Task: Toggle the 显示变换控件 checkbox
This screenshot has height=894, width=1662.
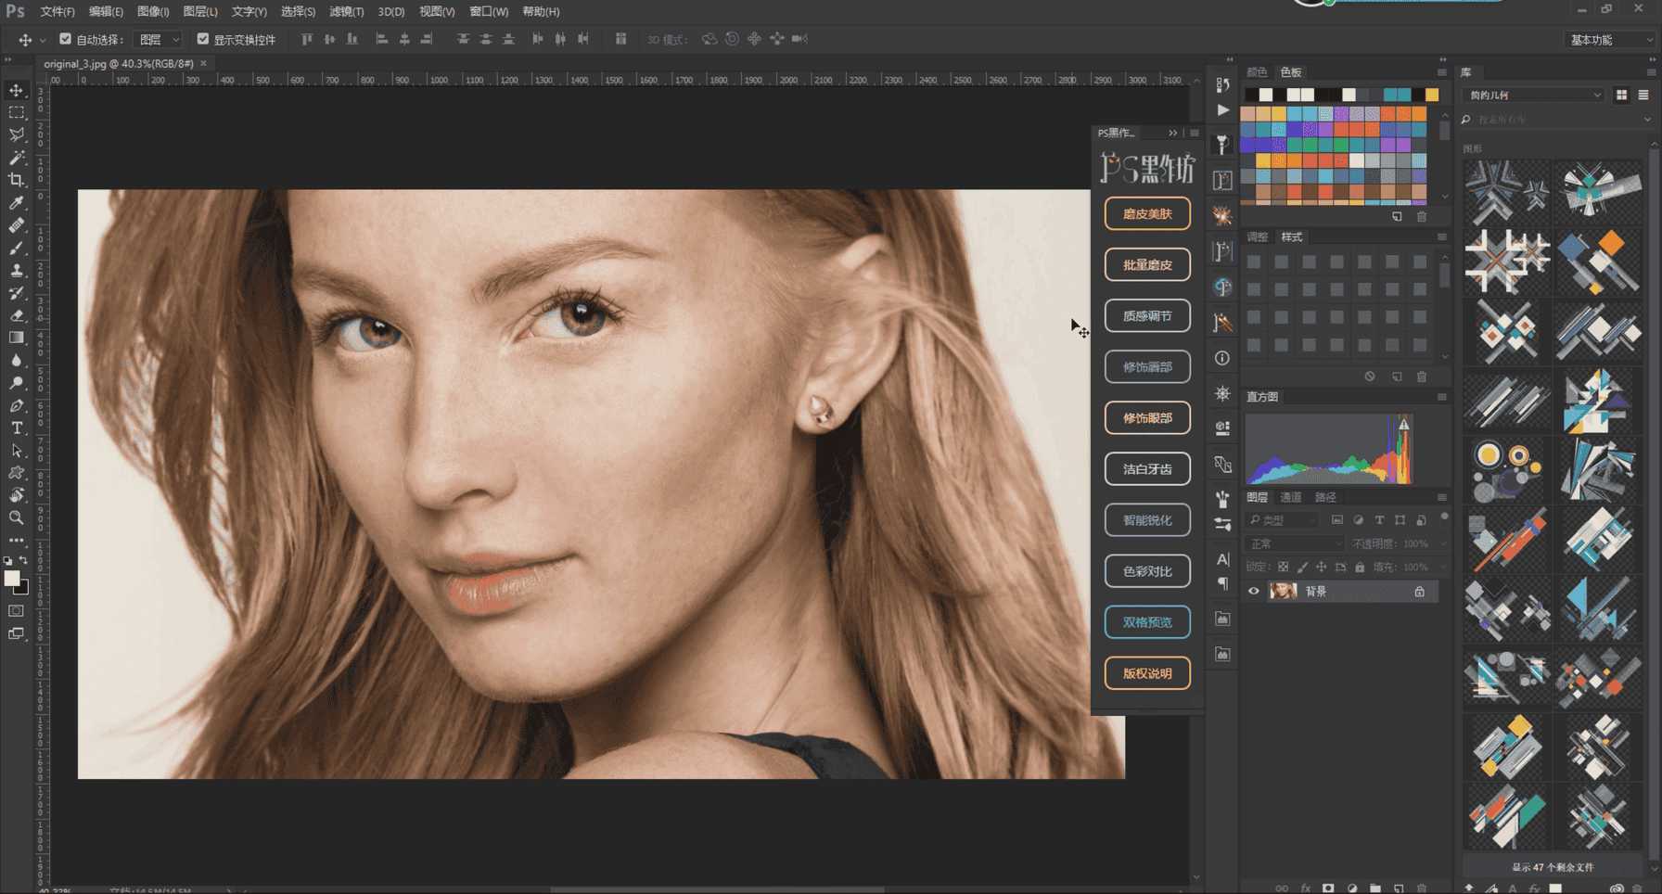Action: (x=203, y=39)
